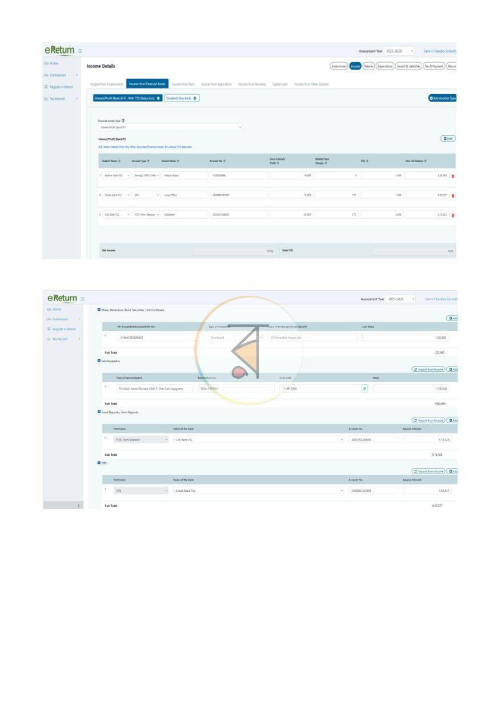Click the Sanchayapatra Registration No. field
The image size is (497, 702).
click(236, 388)
